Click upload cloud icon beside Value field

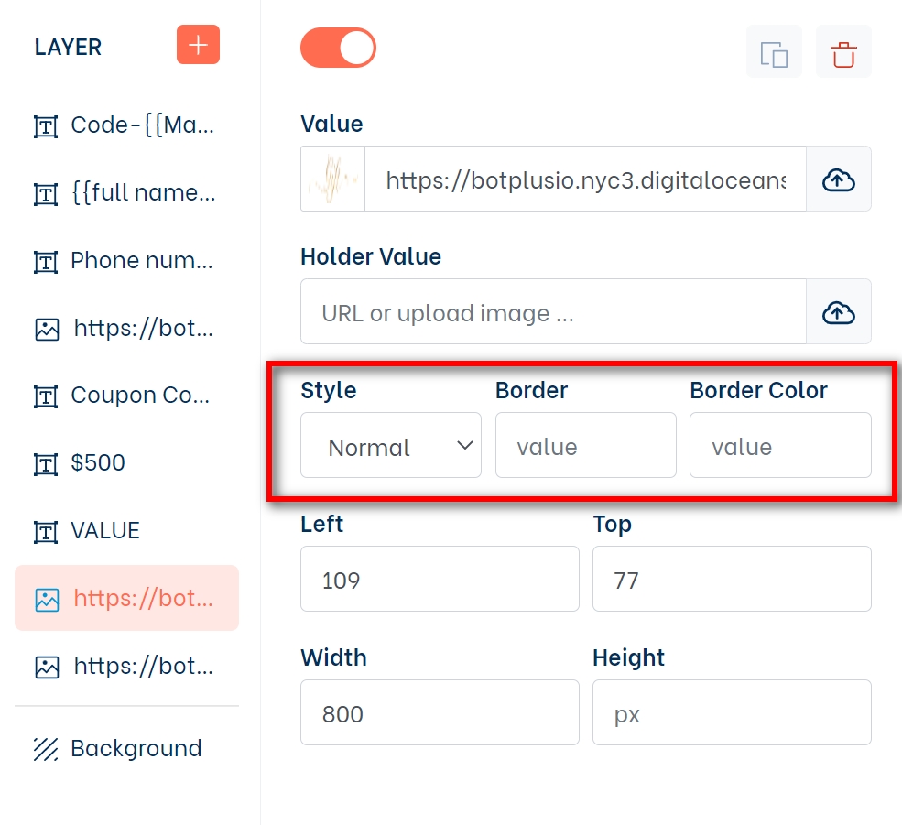(838, 179)
